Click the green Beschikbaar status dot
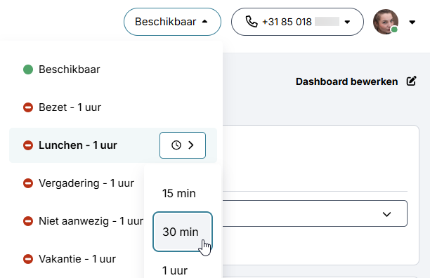 [28, 69]
